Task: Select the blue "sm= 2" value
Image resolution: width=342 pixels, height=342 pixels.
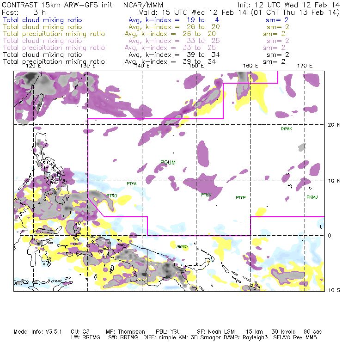Action: (277, 20)
